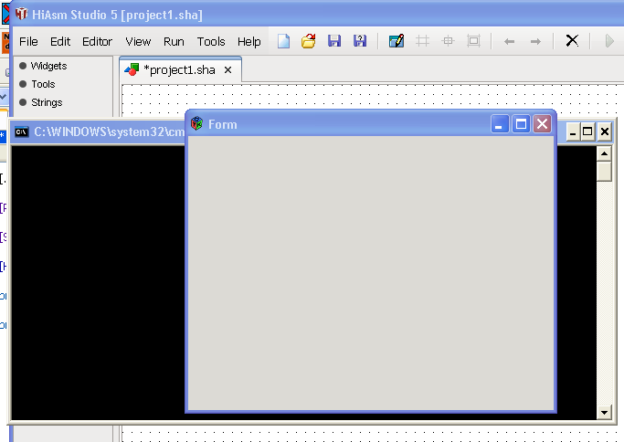
Task: Close the project1.sha tab
Action: pyautogui.click(x=228, y=70)
